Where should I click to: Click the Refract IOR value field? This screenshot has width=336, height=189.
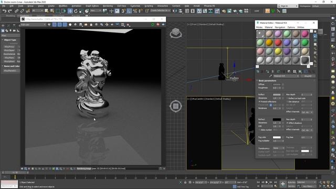277,127
